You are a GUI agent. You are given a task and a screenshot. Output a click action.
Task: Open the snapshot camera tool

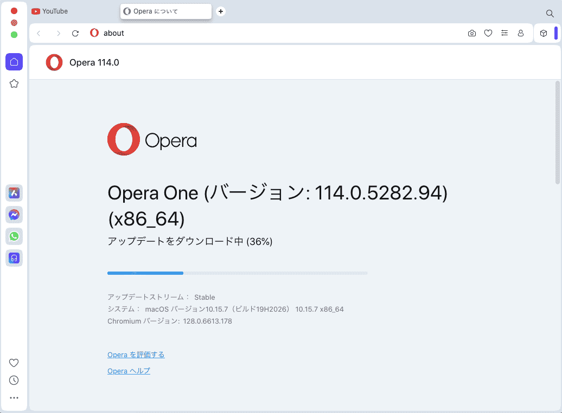471,33
